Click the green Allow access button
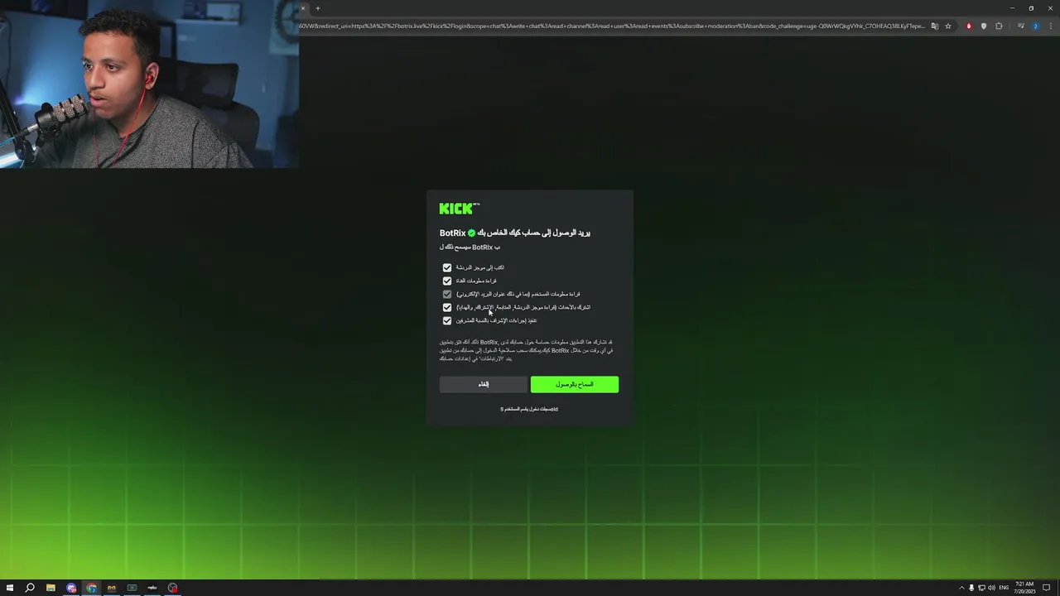 click(574, 384)
